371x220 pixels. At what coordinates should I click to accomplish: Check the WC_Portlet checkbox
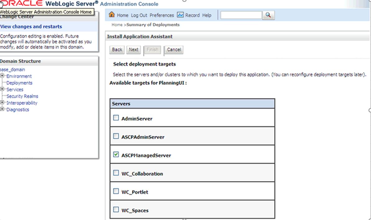tap(116, 191)
